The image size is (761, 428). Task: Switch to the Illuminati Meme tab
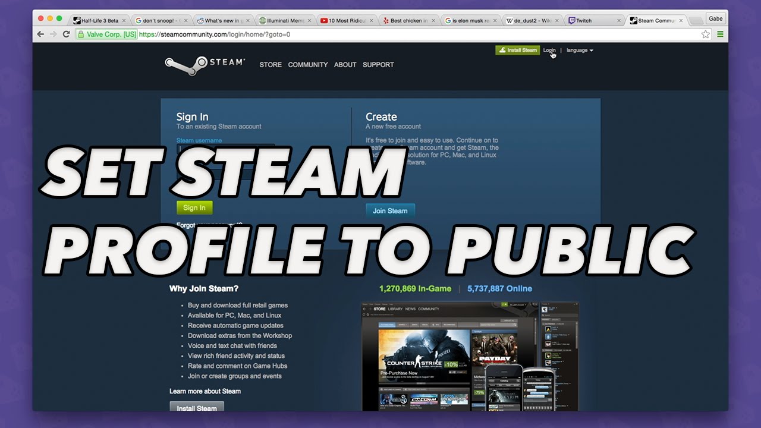coord(285,21)
